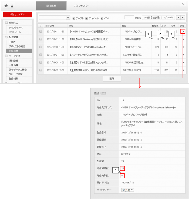Screen dimensions: 189x199
Task: Go to the home icon
Action: coord(6,6)
